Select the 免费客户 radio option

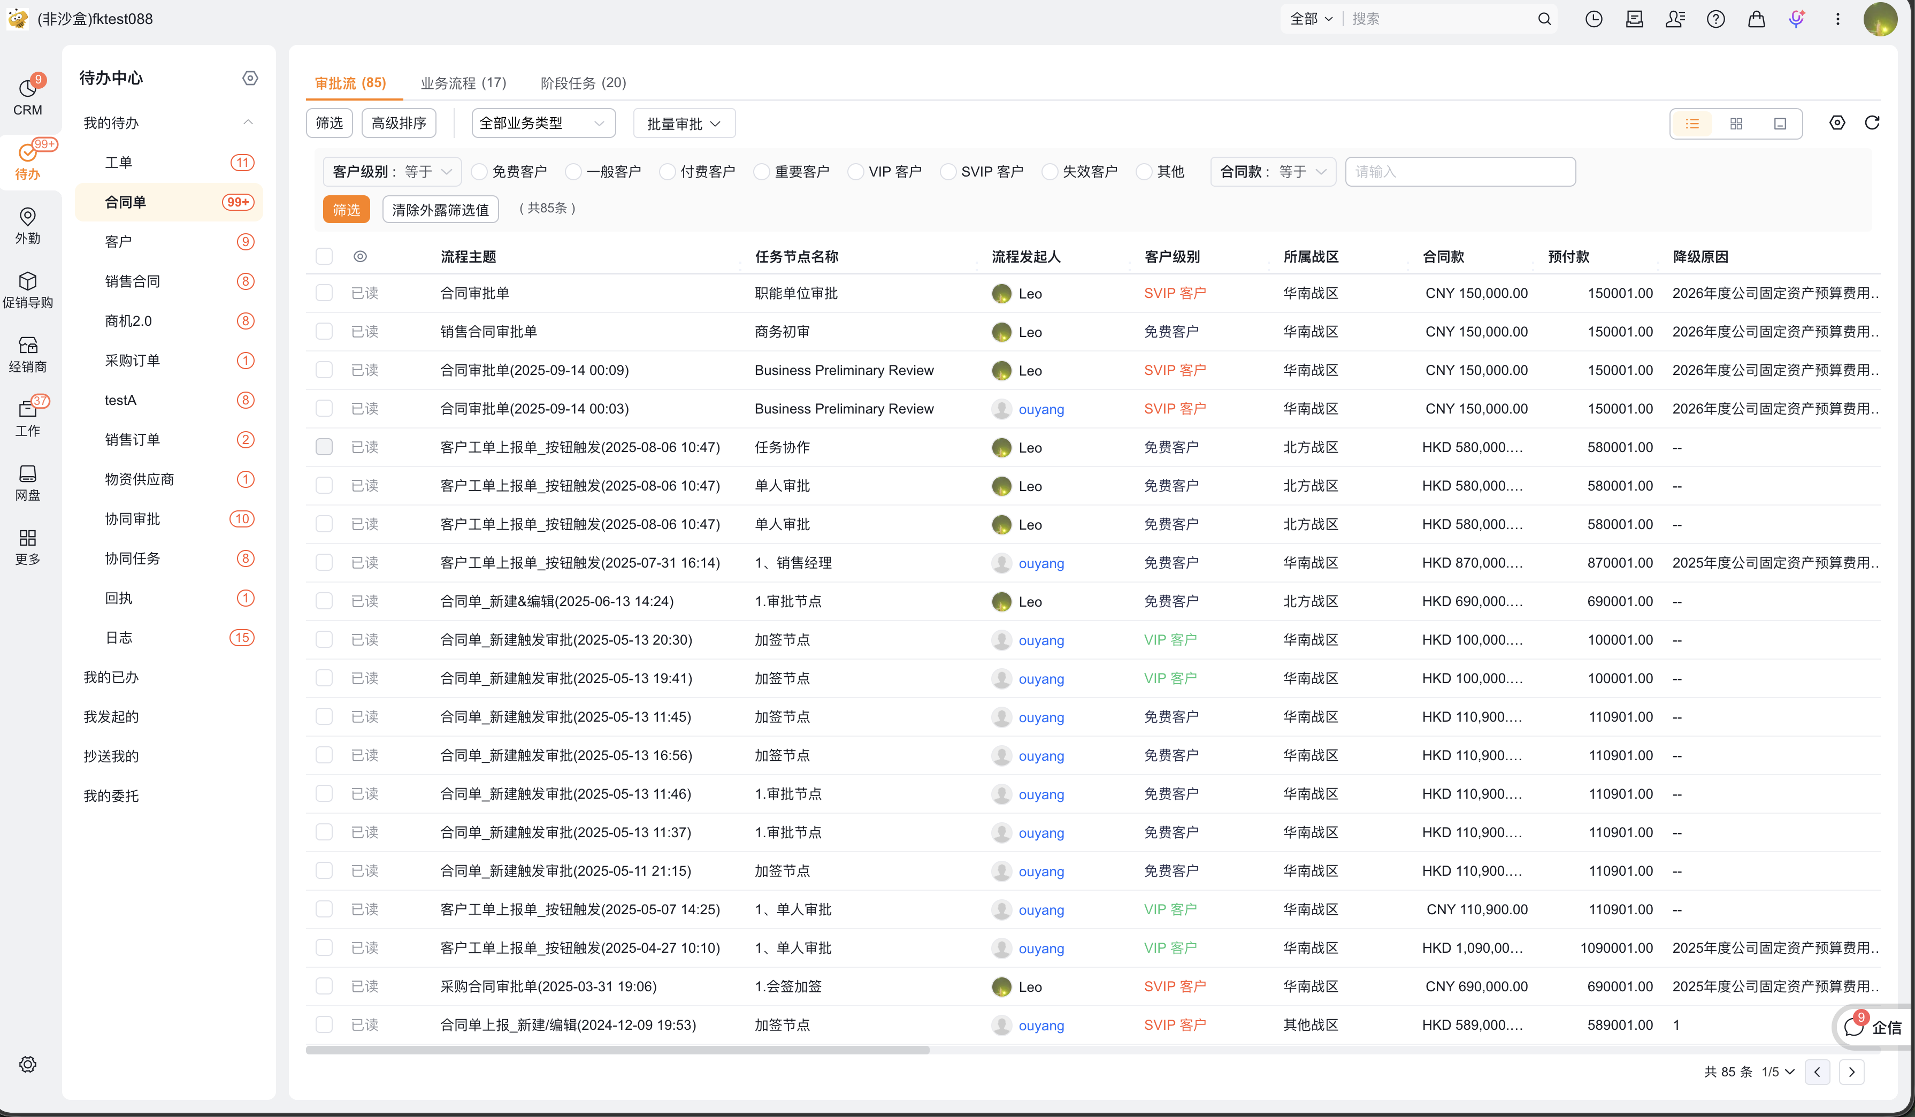tap(479, 172)
